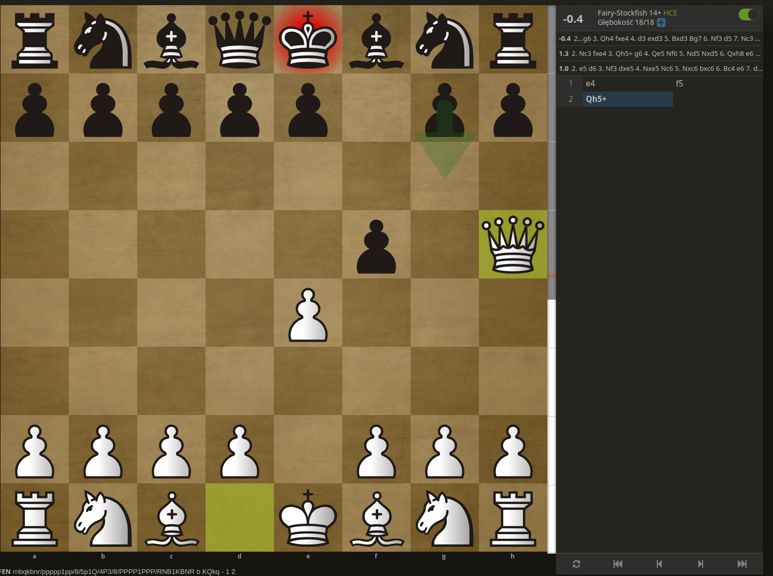Click the -0.4 evaluation score
The height and width of the screenshot is (576, 773).
[573, 19]
